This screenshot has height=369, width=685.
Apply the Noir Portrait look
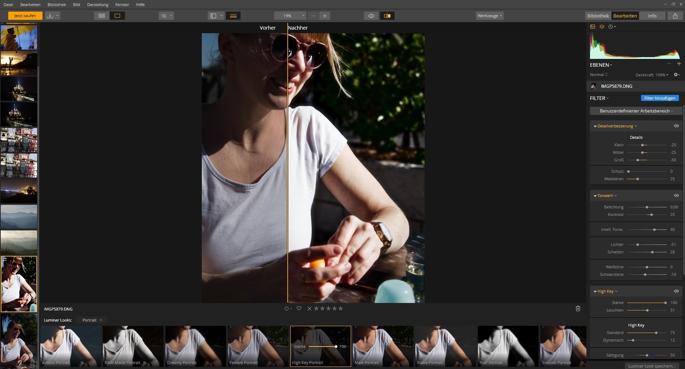pos(508,346)
